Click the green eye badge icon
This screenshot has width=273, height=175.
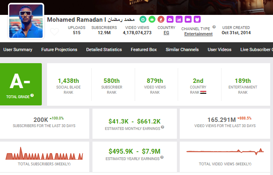click(151, 19)
